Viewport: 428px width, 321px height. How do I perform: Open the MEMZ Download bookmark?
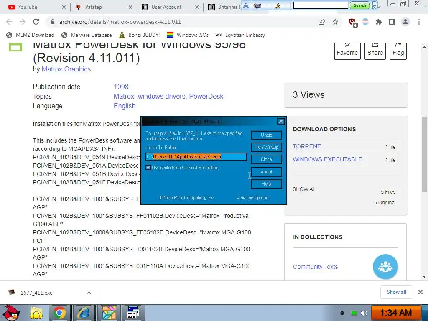[x=30, y=35]
